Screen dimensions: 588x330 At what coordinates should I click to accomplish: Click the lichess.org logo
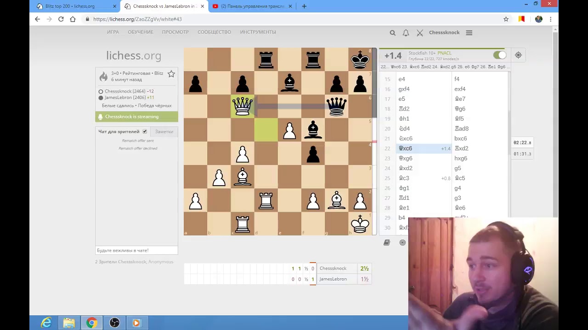134,56
